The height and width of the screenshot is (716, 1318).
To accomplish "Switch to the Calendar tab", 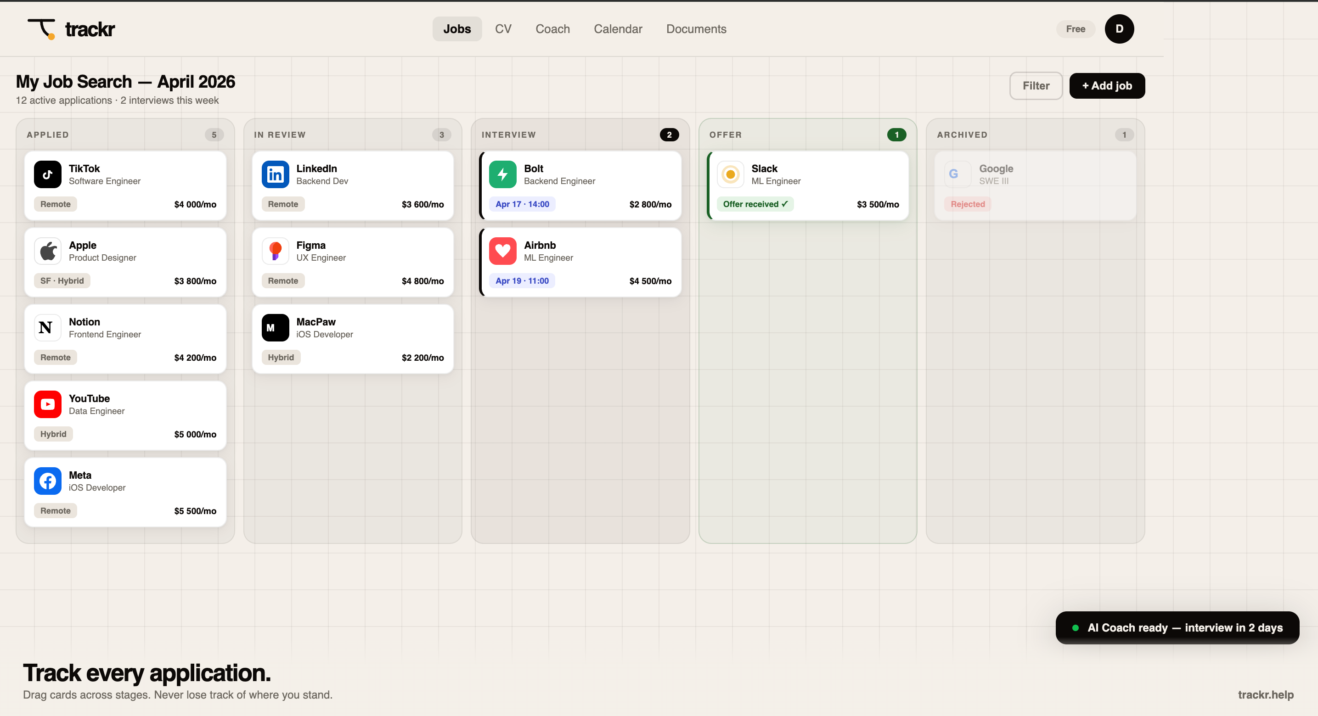I will (x=618, y=29).
